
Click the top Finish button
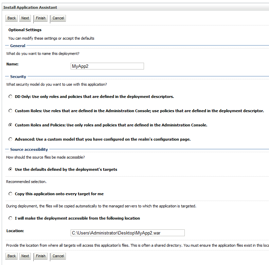pyautogui.click(x=41, y=18)
